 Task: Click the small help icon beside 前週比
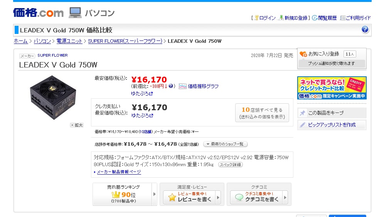tap(171, 86)
